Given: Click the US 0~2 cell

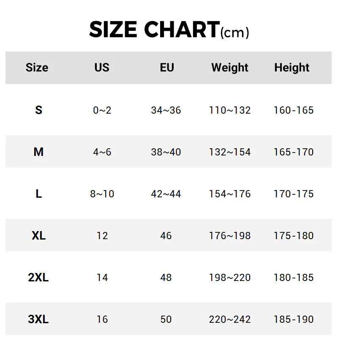Looking at the screenshot, I should [x=102, y=110].
